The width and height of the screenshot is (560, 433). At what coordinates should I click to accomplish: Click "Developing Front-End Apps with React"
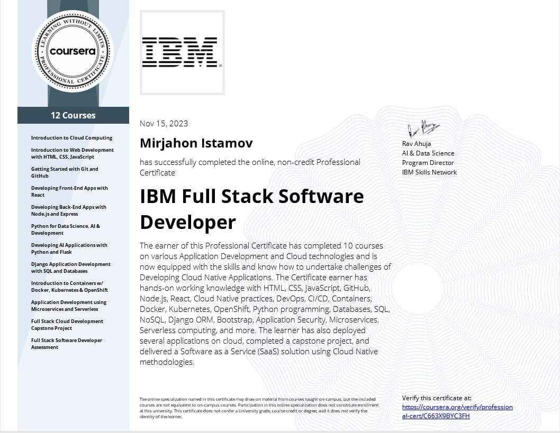[x=69, y=191]
